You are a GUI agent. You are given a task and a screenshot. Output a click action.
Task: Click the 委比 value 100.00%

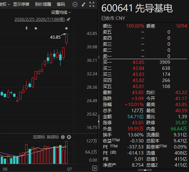click(135, 26)
